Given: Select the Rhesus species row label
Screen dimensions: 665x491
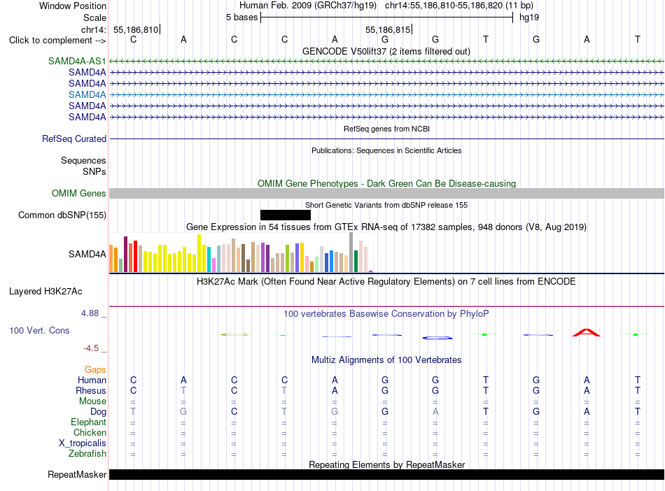Looking at the screenshot, I should point(91,390).
